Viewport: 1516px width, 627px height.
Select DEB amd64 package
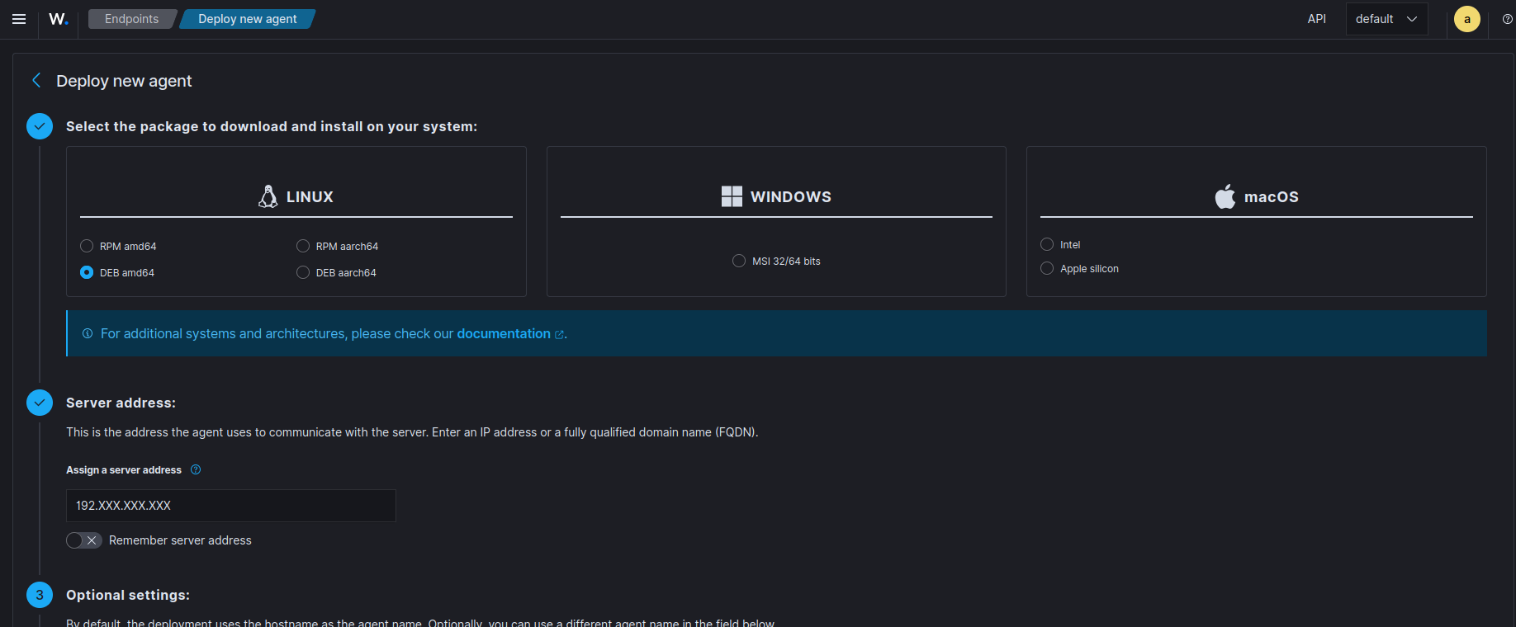[x=87, y=272]
